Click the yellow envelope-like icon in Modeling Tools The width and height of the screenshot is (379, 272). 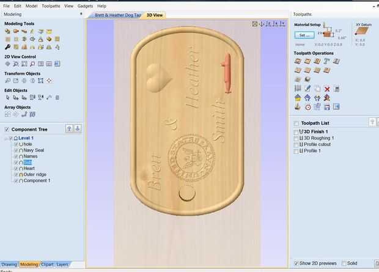pyautogui.click(x=49, y=31)
